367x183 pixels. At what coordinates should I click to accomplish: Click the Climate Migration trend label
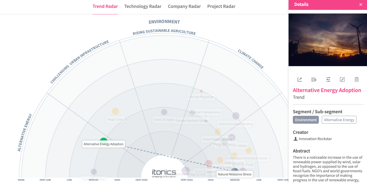pyautogui.click(x=201, y=97)
